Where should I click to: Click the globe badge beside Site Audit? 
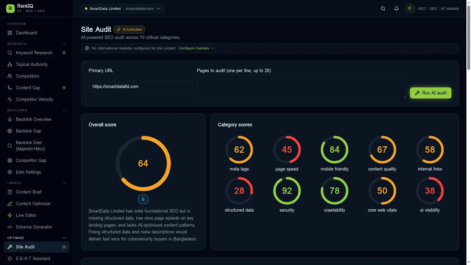[x=64, y=247]
